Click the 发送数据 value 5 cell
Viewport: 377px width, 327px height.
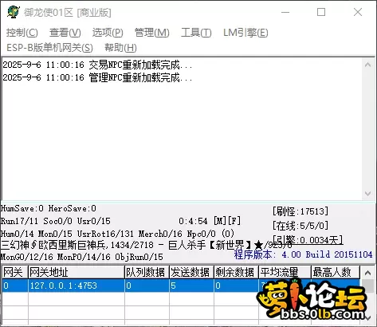point(191,286)
